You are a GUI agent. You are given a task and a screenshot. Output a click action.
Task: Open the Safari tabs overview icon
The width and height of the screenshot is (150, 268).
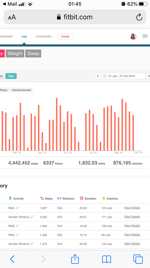point(138,259)
